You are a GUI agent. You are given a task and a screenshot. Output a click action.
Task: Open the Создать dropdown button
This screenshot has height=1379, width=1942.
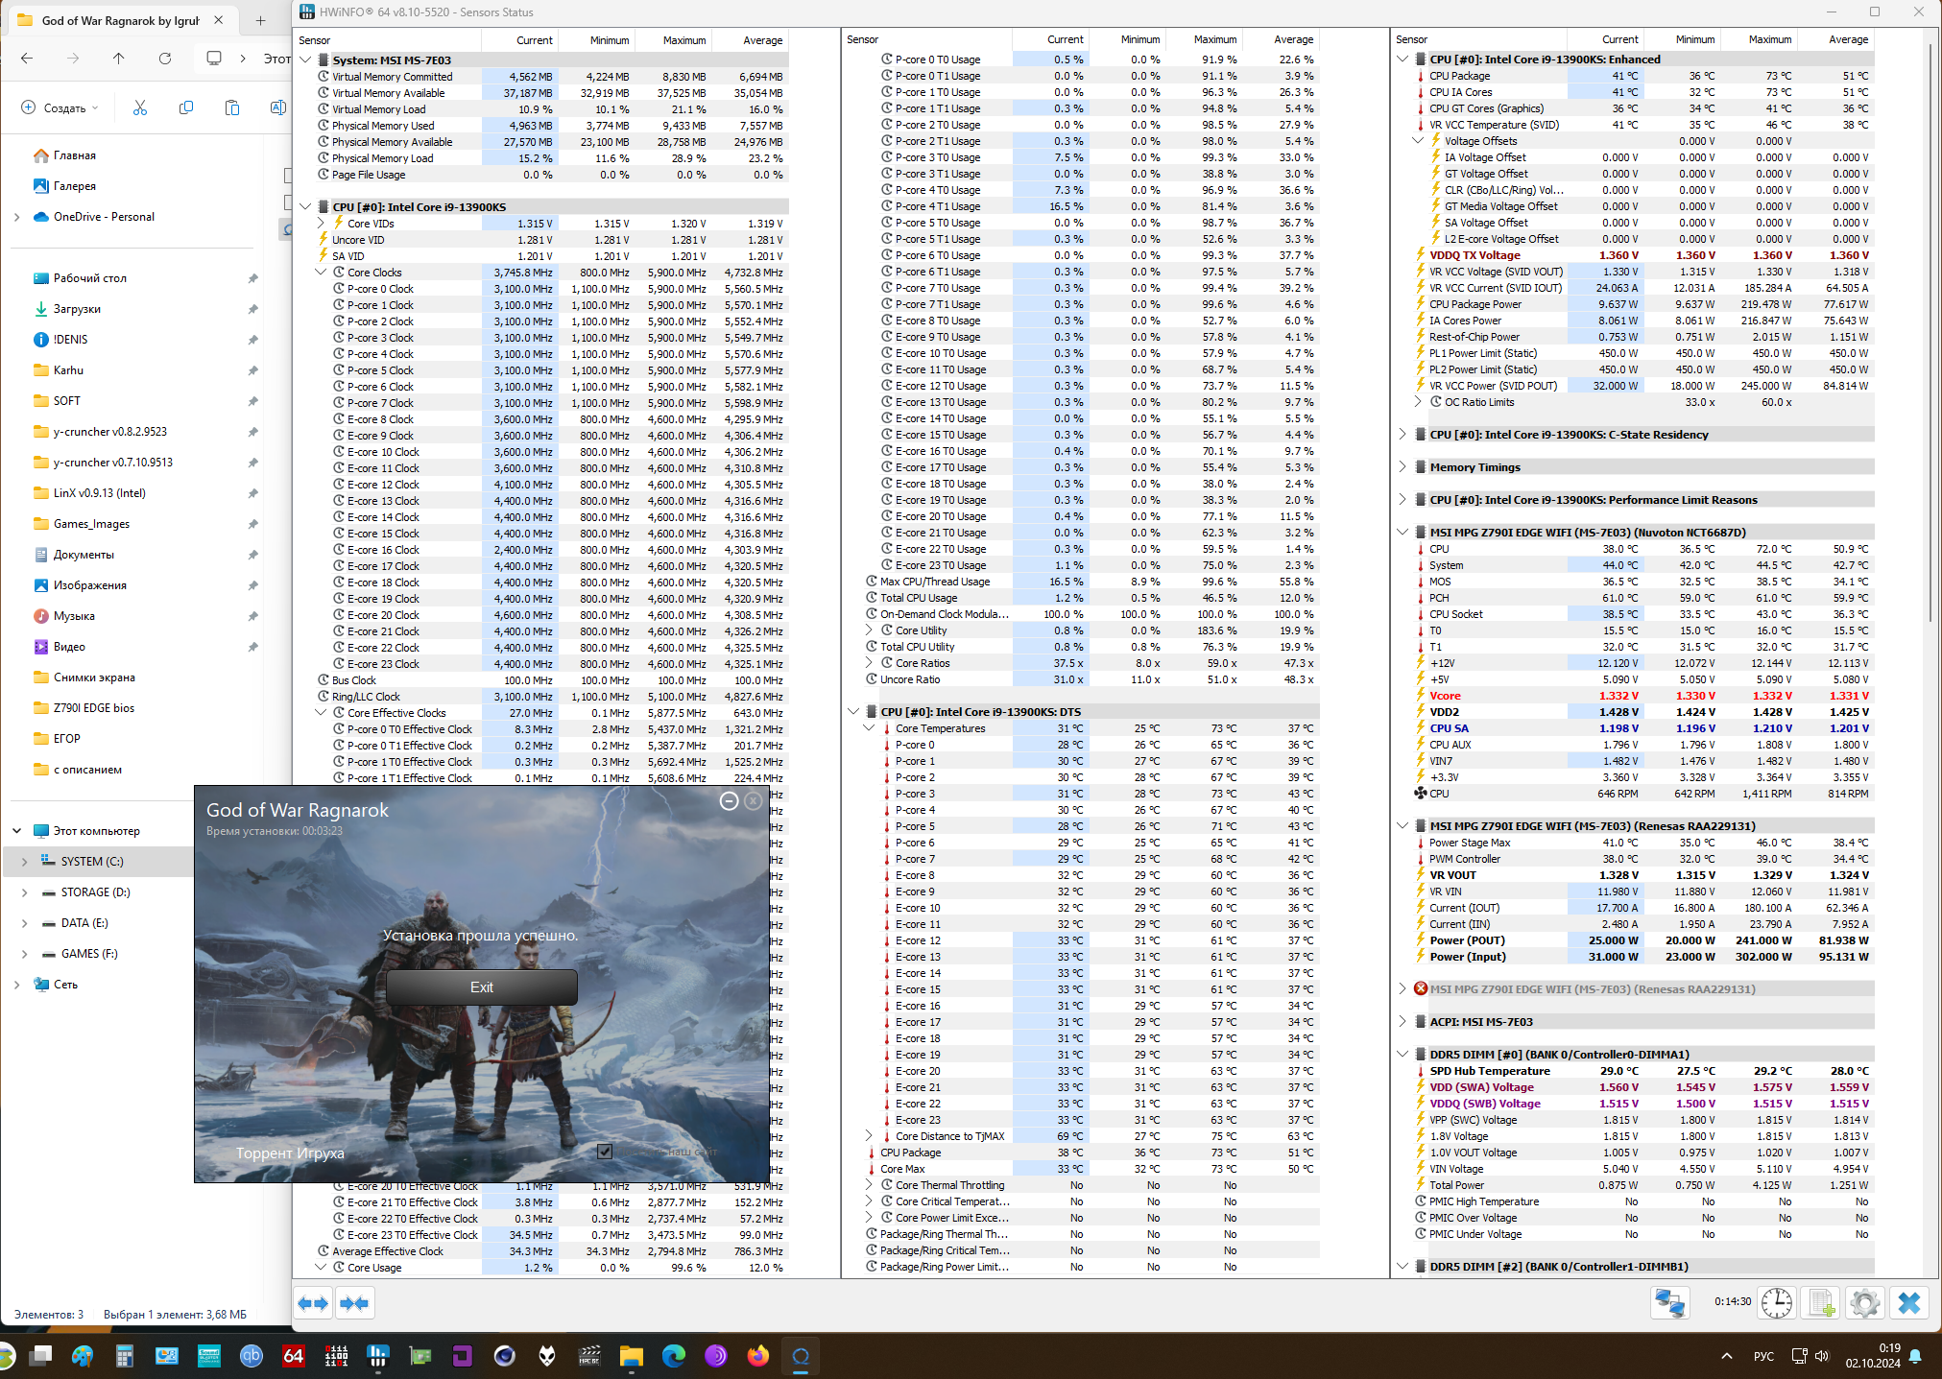61,108
